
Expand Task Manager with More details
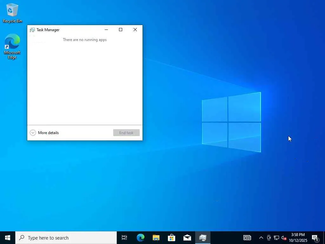(44, 133)
